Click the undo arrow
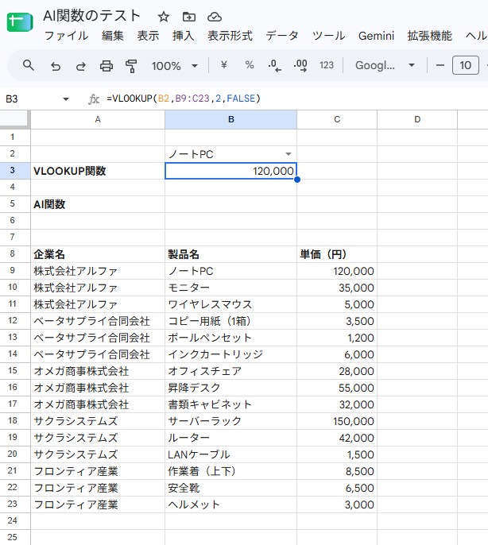 click(x=56, y=66)
